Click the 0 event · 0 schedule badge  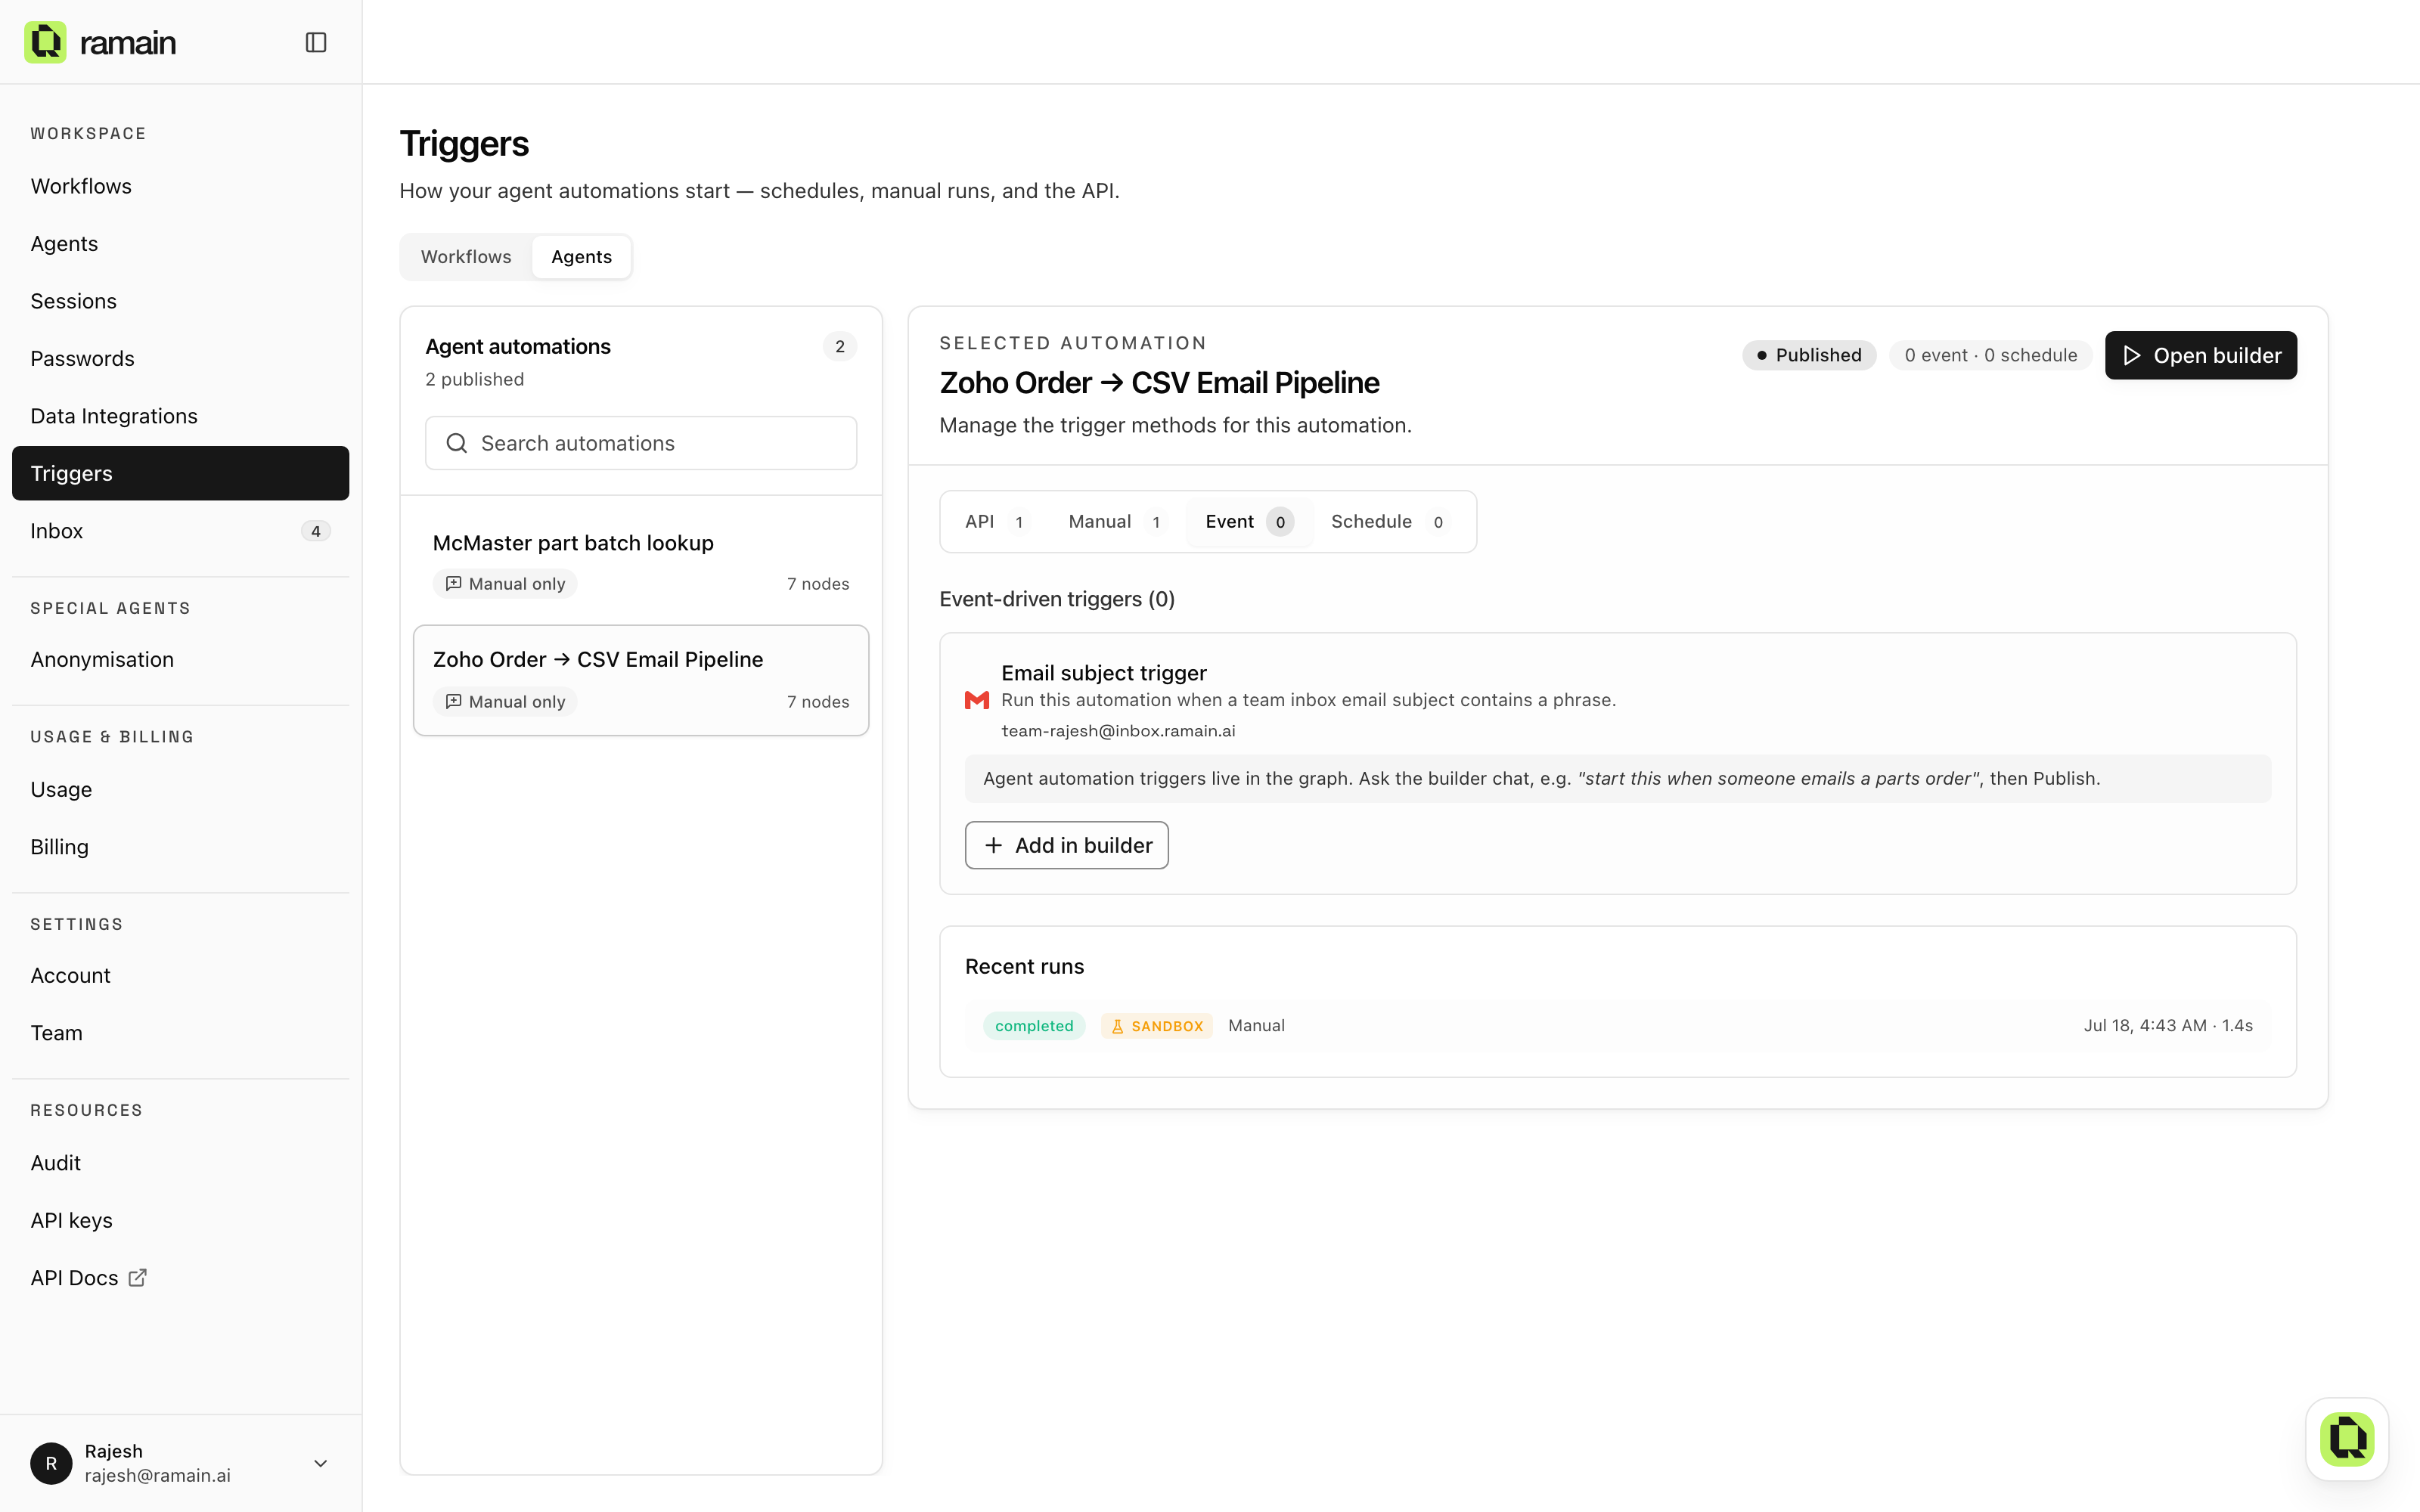(1990, 355)
